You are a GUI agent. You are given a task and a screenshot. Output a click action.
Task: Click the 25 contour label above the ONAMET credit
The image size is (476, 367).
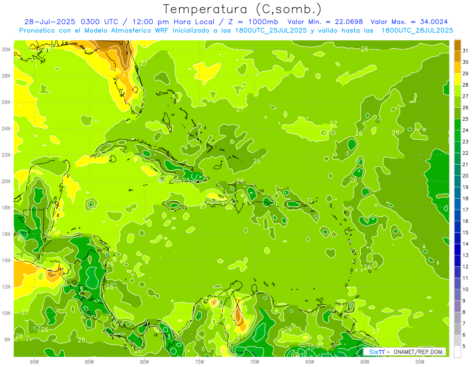click(x=311, y=347)
